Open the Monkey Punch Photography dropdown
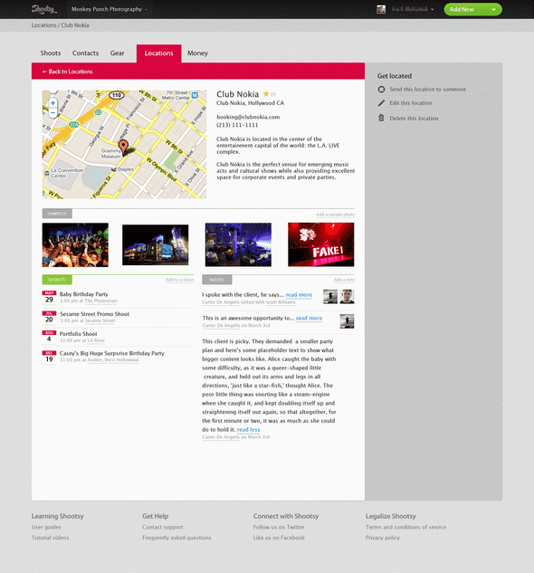Viewport: 534px width, 573px height. tap(110, 9)
